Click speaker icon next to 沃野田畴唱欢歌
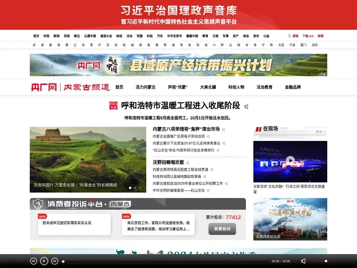357x268 pixels. (187, 163)
